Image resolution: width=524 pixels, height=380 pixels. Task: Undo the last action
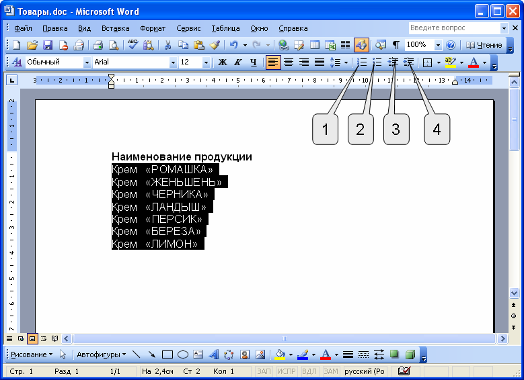click(x=234, y=45)
